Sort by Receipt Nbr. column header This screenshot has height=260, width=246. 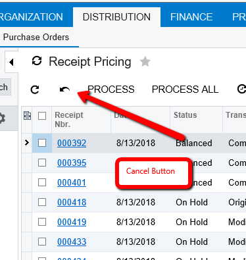(x=81, y=120)
